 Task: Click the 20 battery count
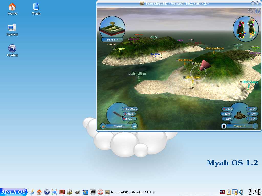click(252, 109)
